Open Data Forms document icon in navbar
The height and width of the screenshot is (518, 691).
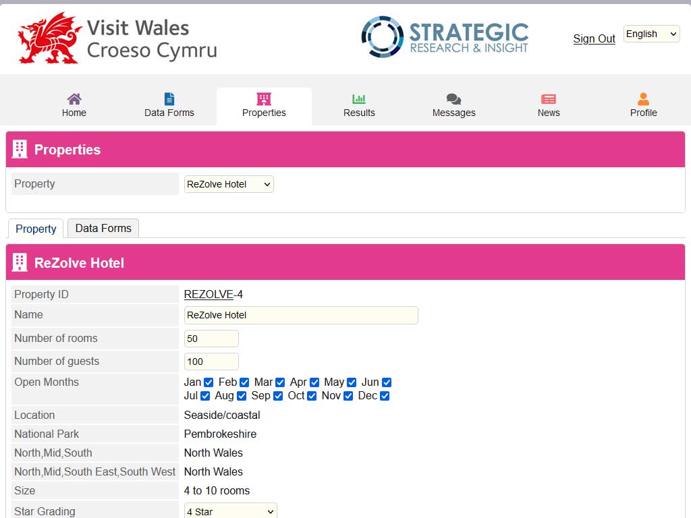pyautogui.click(x=169, y=99)
